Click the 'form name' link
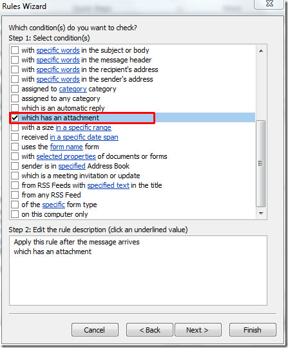The width and height of the screenshot is (288, 348). [x=66, y=147]
